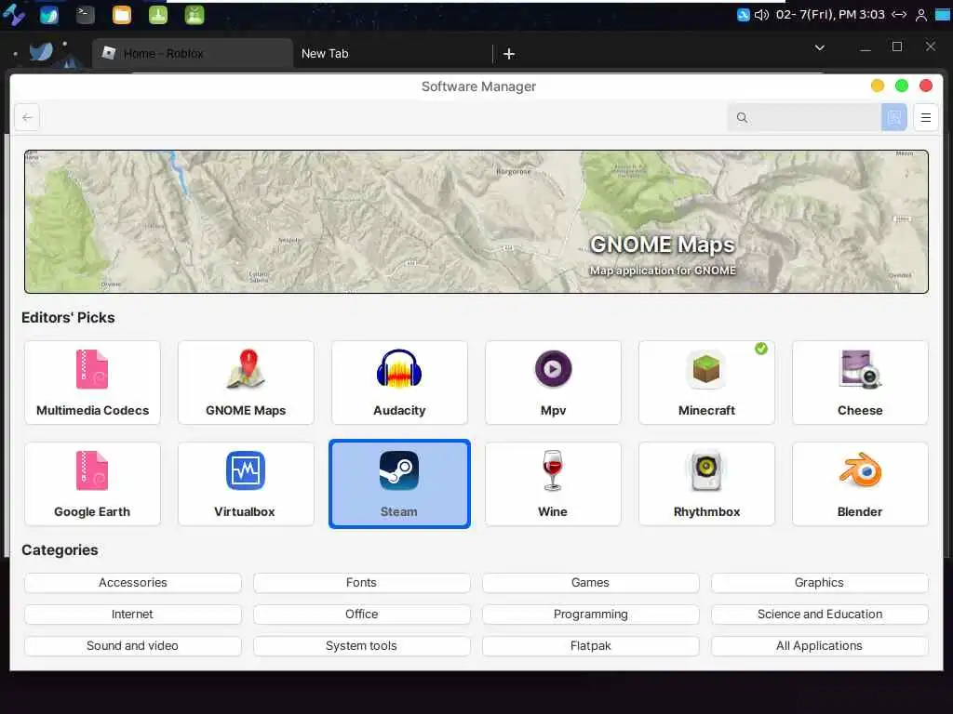Toggle the search-in-descriptions button
The image size is (953, 714).
click(894, 117)
